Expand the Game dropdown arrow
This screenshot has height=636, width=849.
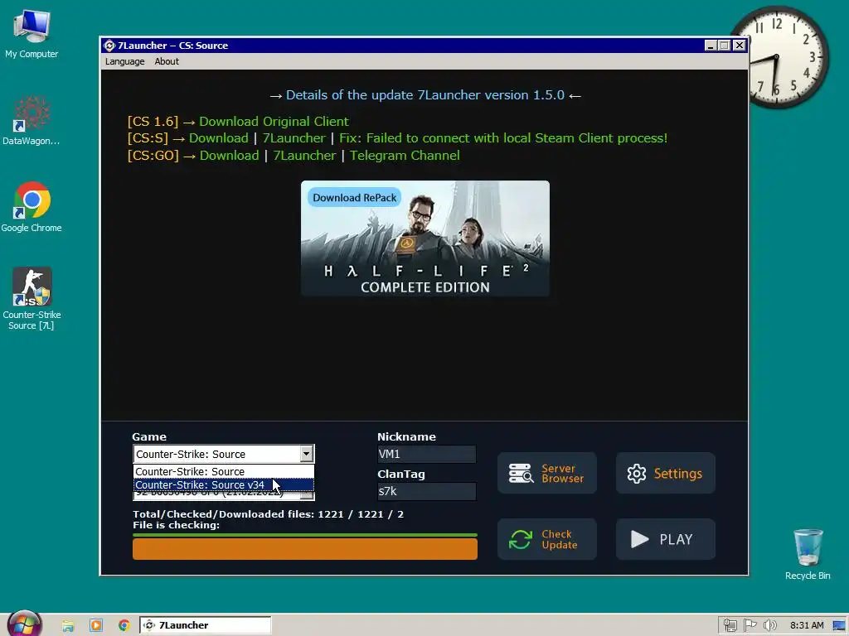pos(307,454)
